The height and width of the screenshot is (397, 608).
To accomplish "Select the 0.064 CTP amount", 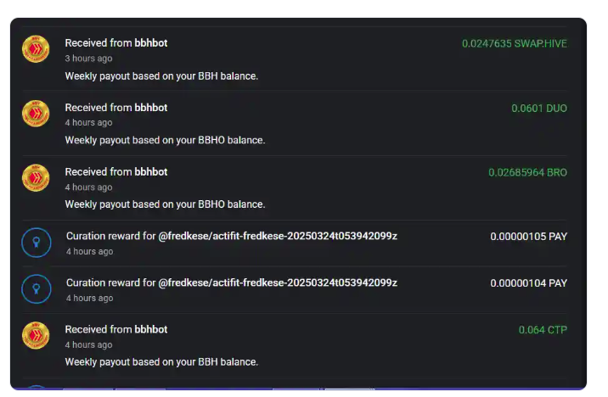I will coord(543,330).
